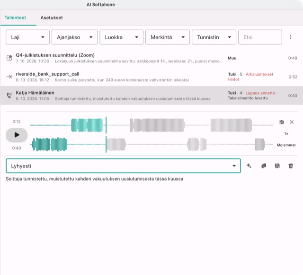The image size is (303, 275).
Task: Open the three-dot more options menu
Action: coord(291,37)
